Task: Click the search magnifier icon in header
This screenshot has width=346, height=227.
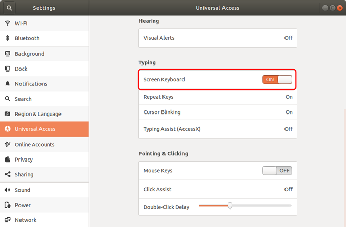Action: [9, 8]
